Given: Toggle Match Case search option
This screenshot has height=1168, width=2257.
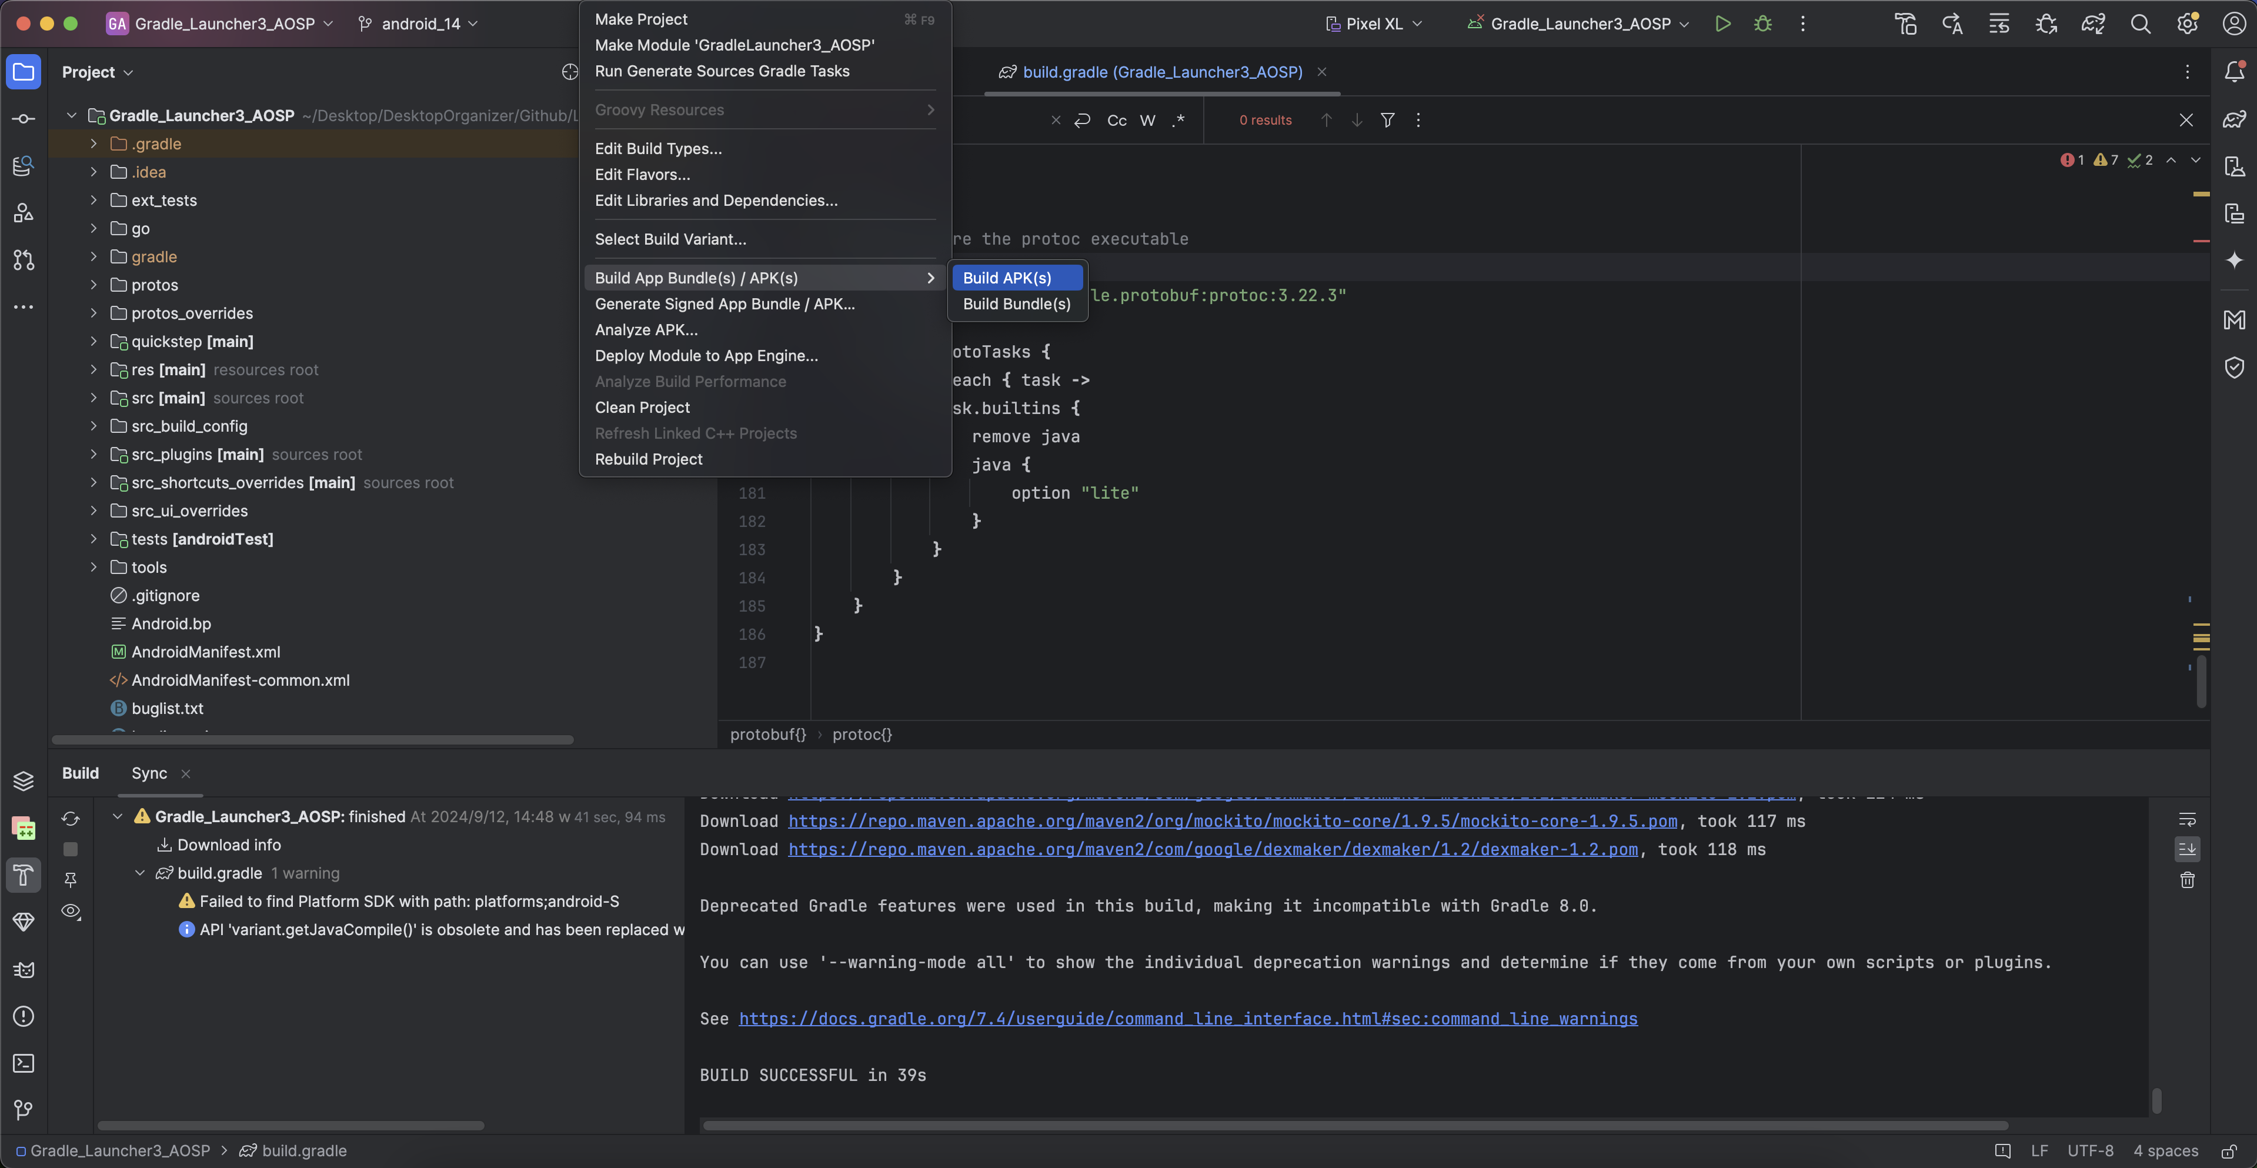Looking at the screenshot, I should pos(1116,120).
